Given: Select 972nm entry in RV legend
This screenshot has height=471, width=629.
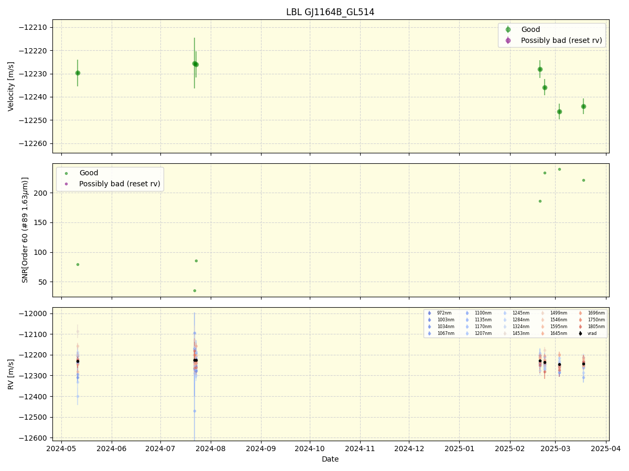Looking at the screenshot, I should pos(444,313).
